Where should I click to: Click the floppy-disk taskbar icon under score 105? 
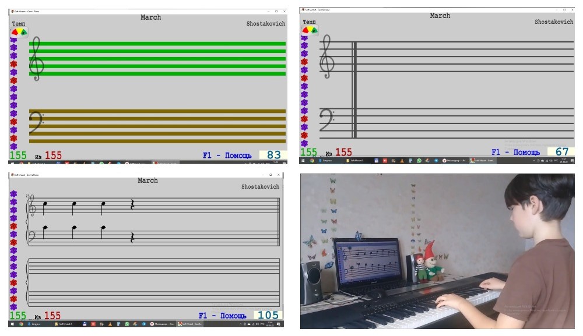[x=85, y=324]
